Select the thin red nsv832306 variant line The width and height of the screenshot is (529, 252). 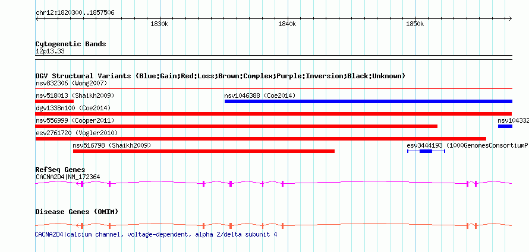point(273,89)
